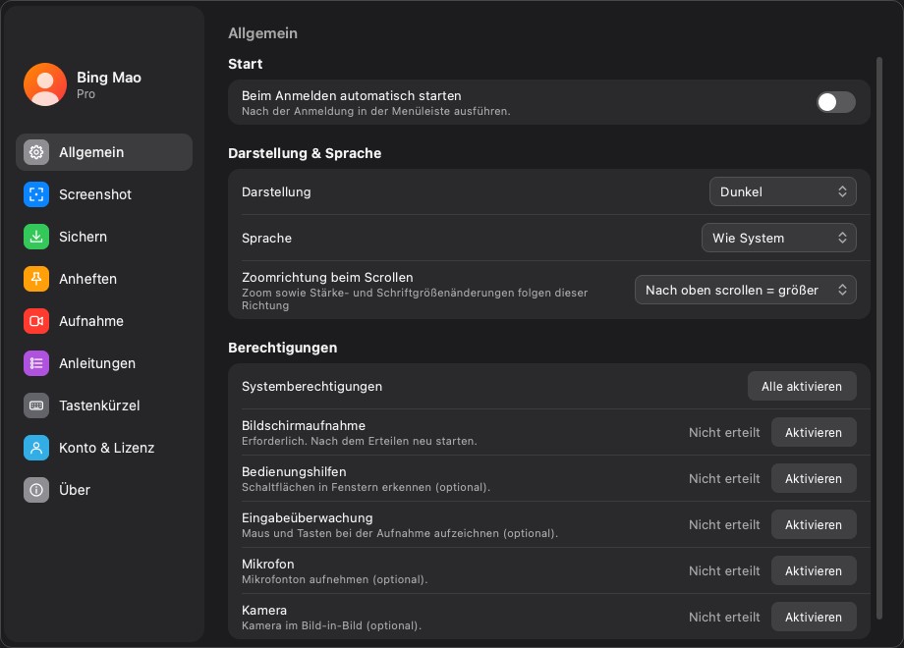Click the Darstellung row label
This screenshot has height=648, width=904.
click(276, 191)
